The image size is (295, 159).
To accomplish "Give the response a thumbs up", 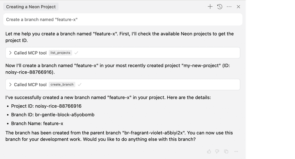I will click(209, 152).
